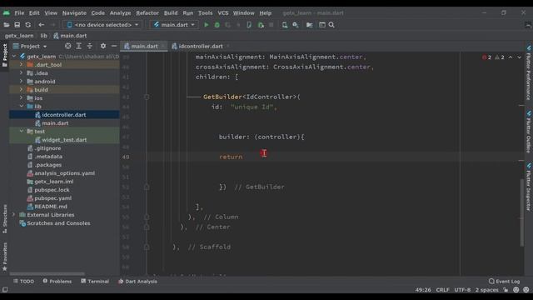The image size is (533, 300).
Task: Click the errors count indicator in editor
Action: pos(486,57)
